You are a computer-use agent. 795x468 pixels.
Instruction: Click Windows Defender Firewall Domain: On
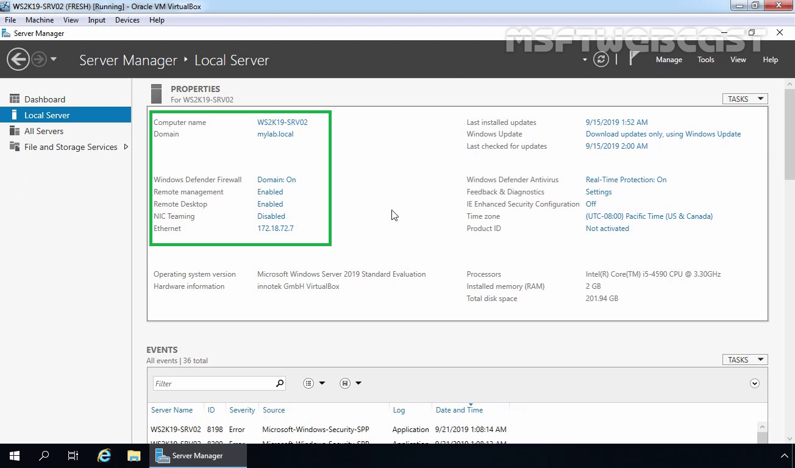276,180
